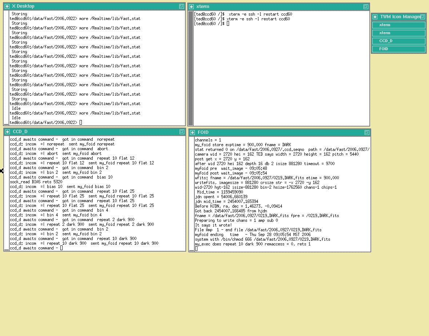Click resize icon on X Desktop window
Image resolution: width=429 pixels, height=336 pixels.
[x=181, y=6]
